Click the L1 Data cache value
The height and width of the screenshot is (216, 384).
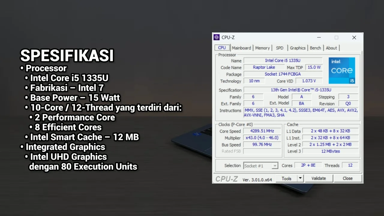coord(330,131)
